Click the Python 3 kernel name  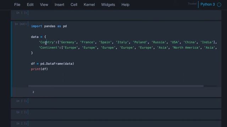[207, 5]
